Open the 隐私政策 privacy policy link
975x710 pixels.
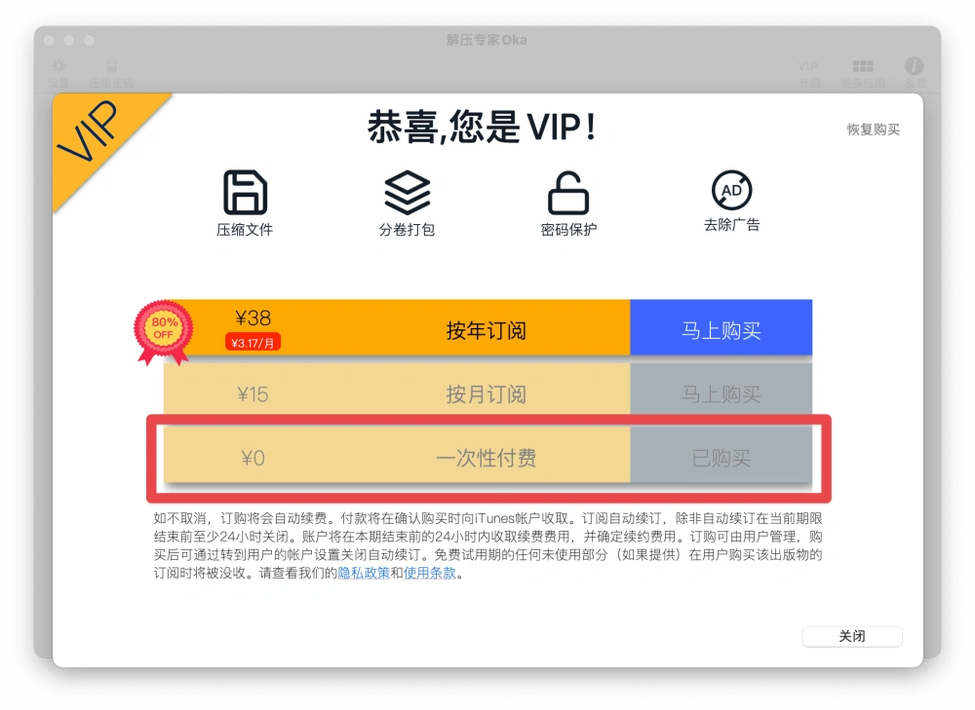pos(364,573)
